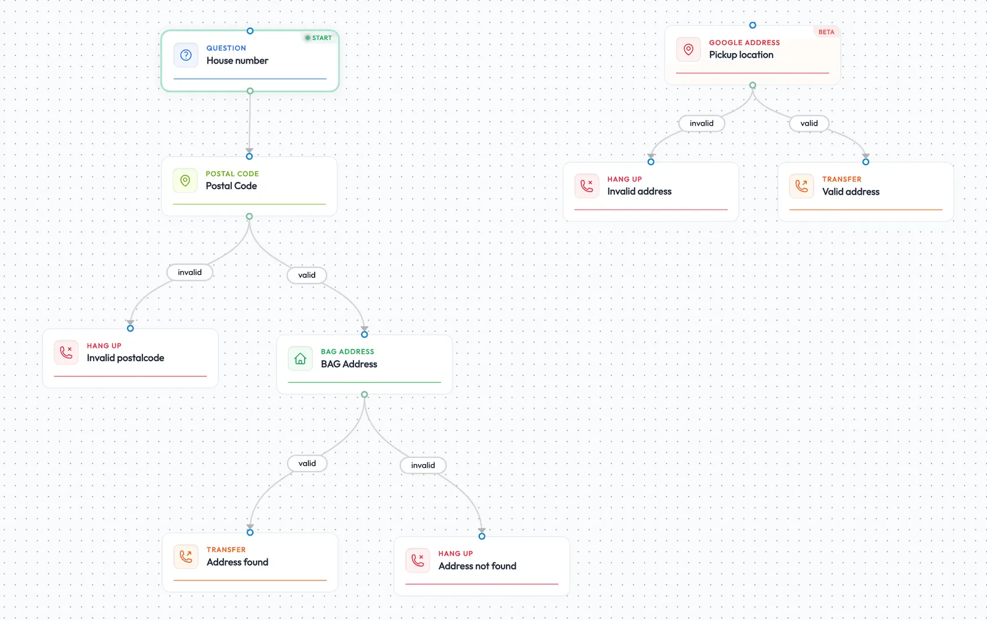
Task: Select the valid edge label below Pickup location
Action: [x=809, y=123]
